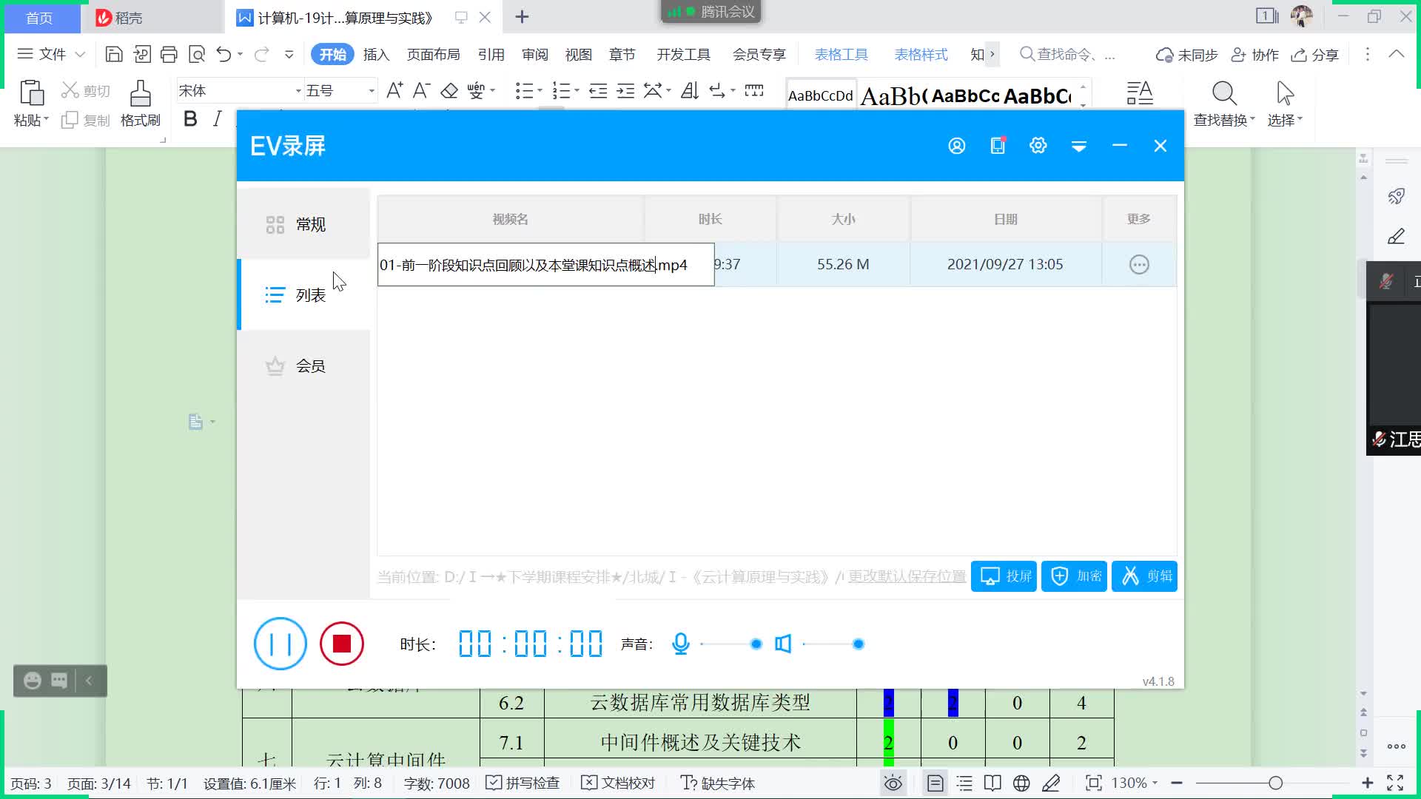1421x799 pixels.
Task: Click 投屏 button
Action: pos(1004,576)
